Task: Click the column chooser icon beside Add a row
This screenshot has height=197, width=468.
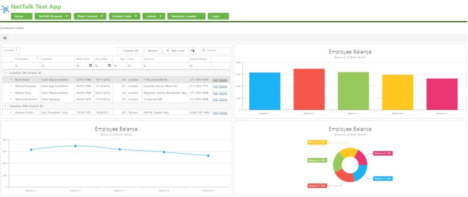Action: 193,51
